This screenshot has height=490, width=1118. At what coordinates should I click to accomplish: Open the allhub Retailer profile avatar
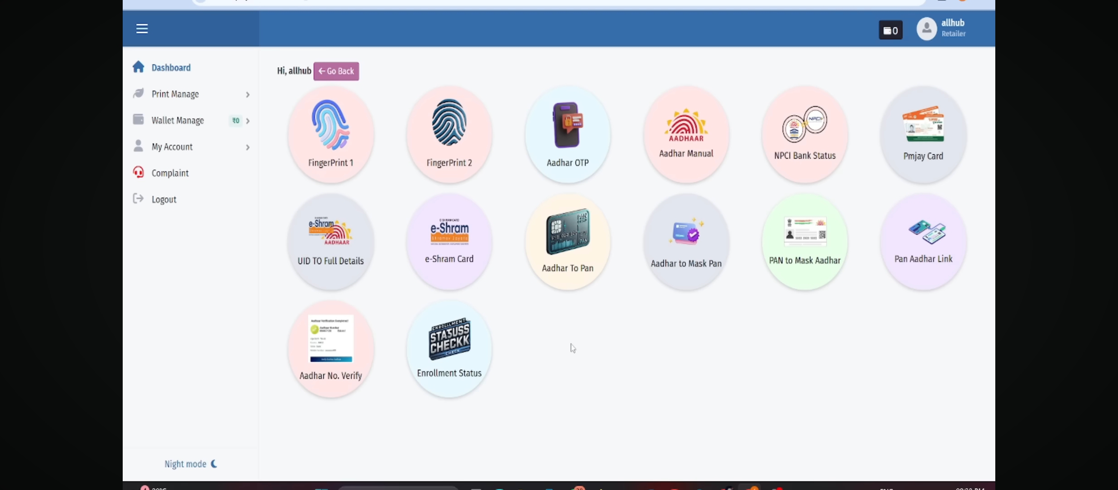point(926,29)
